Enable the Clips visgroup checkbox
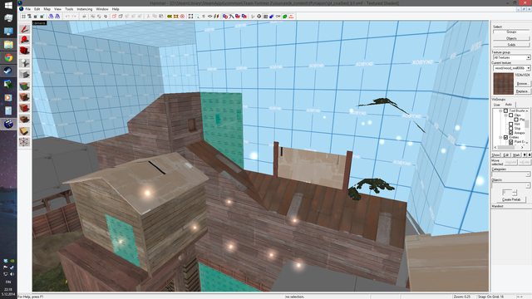Screen dimensions: 532x299 [511, 115]
